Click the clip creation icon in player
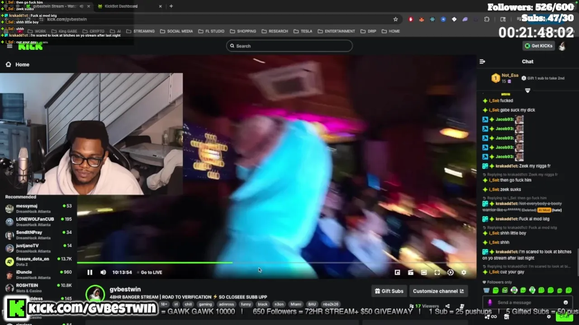The height and width of the screenshot is (325, 579). click(410, 272)
